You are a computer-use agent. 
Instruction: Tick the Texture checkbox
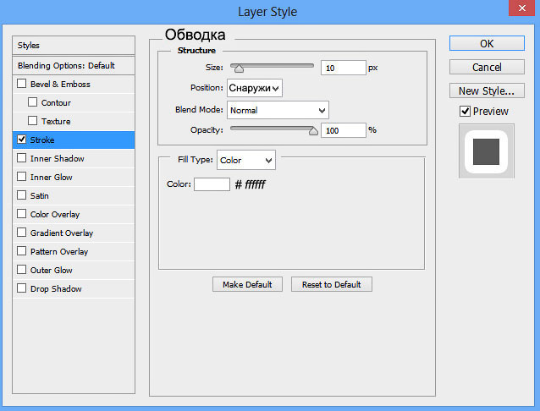(32, 121)
